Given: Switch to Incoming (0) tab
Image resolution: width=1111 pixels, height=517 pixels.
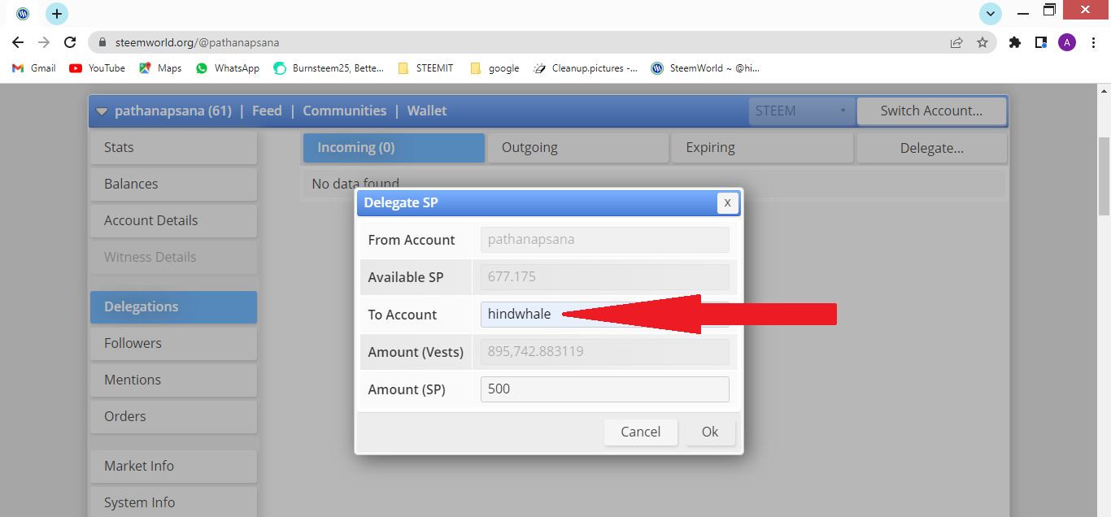Looking at the screenshot, I should coord(394,147).
